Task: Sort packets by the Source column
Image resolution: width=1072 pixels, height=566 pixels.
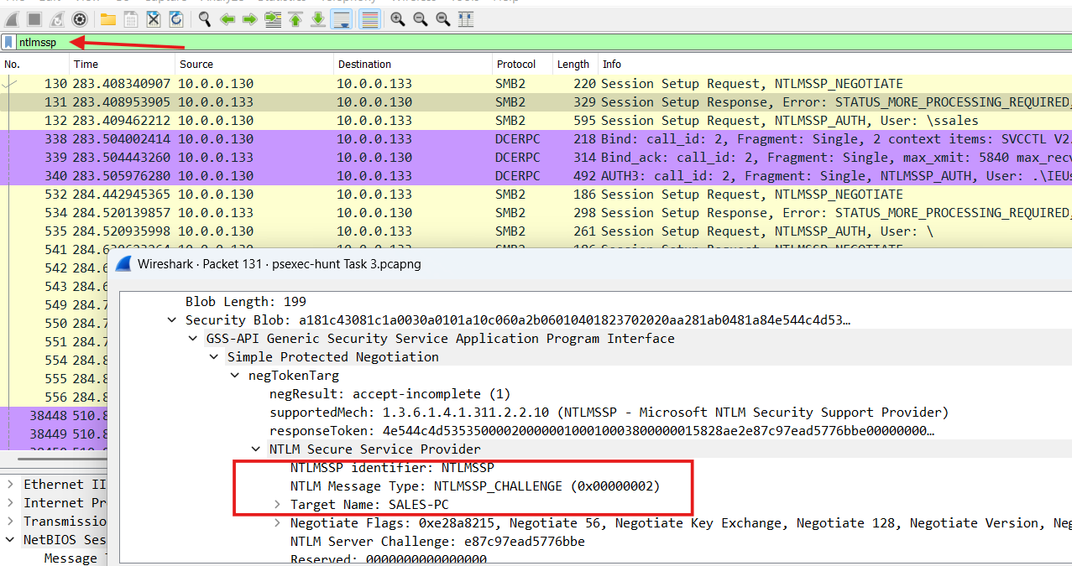Action: point(254,64)
